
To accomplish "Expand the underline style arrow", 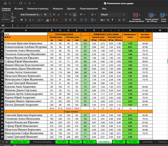I will pyautogui.click(x=33, y=20).
